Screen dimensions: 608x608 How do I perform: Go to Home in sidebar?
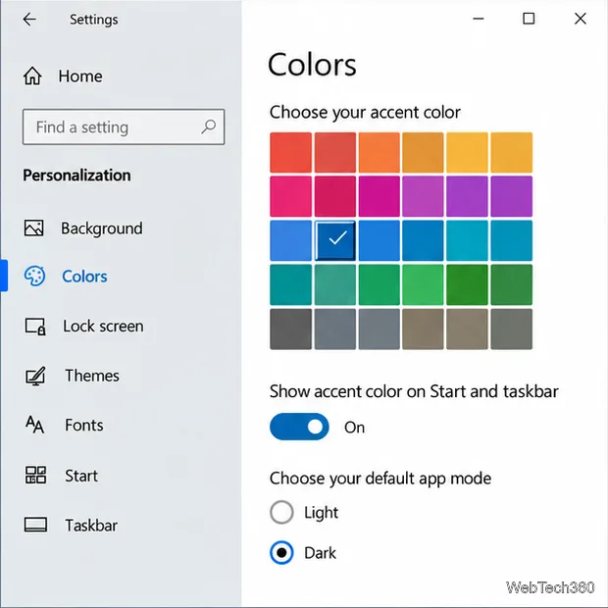tap(80, 76)
